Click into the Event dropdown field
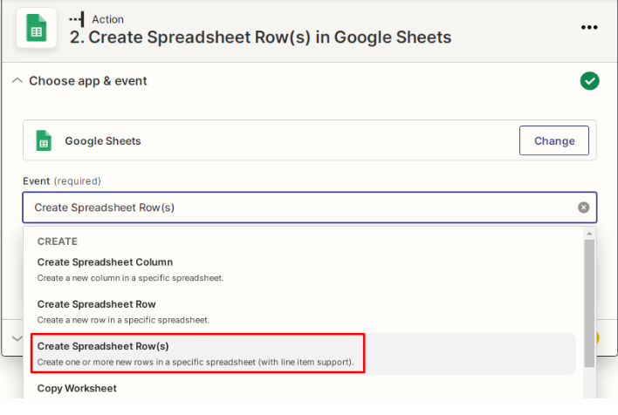618x415 pixels. (x=309, y=207)
